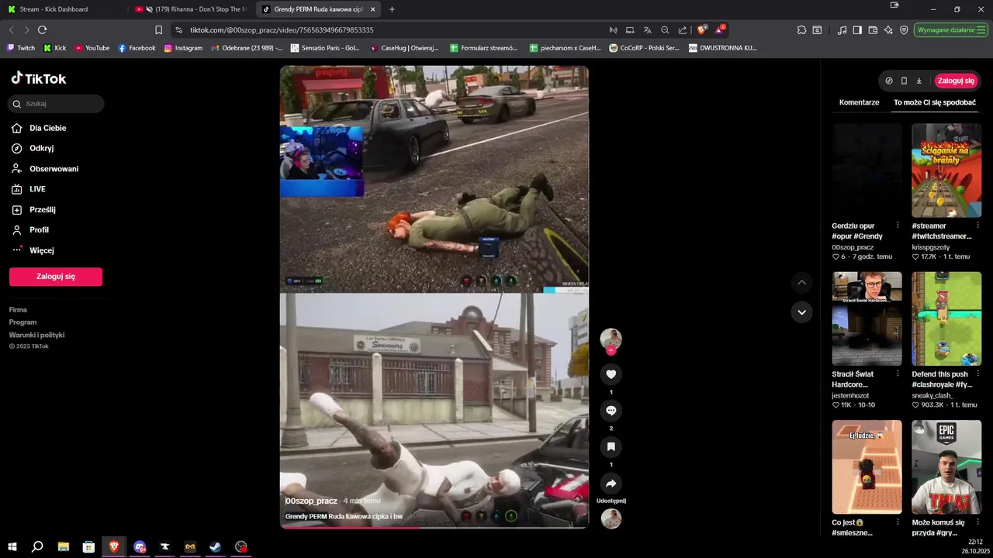Screen dimensions: 993x558
Task: Open comments via the speech bubble icon
Action: tap(611, 411)
